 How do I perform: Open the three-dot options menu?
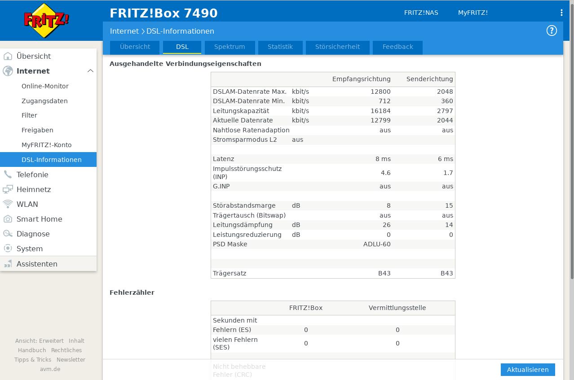[x=561, y=13]
